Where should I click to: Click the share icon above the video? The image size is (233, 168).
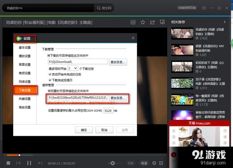153,22
